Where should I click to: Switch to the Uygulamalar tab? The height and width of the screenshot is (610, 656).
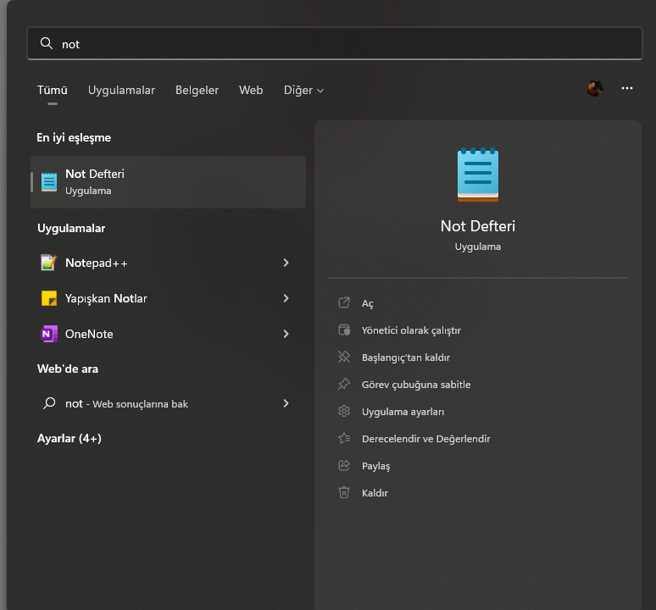tap(121, 90)
